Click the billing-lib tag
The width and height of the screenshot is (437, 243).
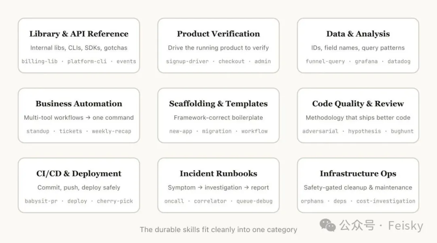coord(40,62)
